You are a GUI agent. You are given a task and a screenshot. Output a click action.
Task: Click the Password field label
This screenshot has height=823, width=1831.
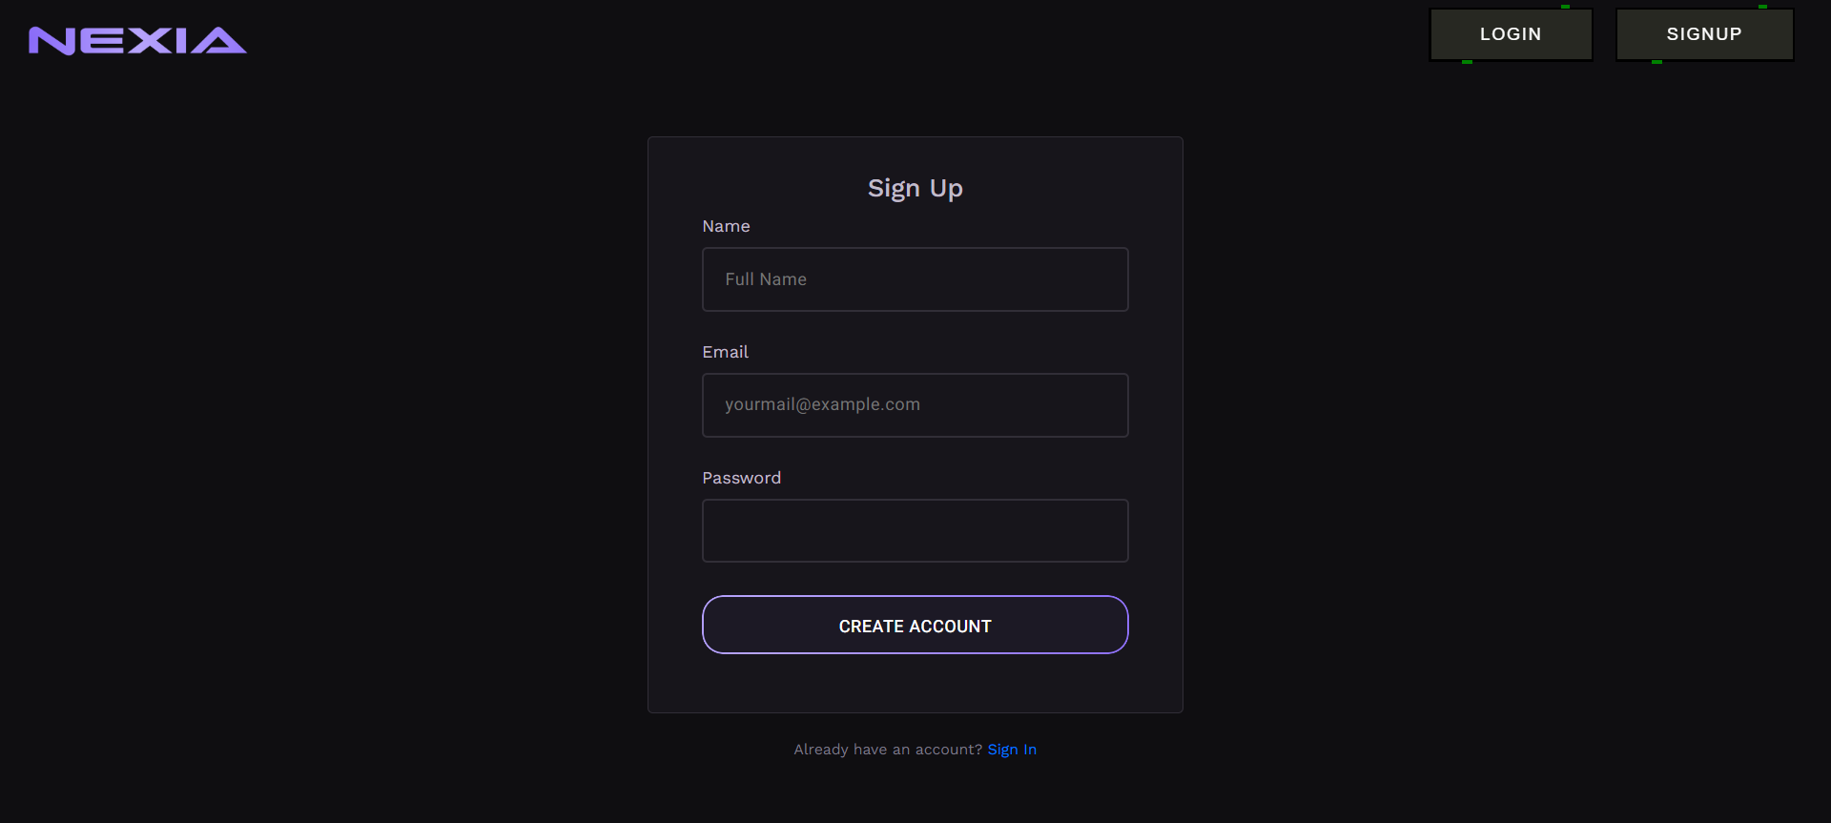pyautogui.click(x=741, y=478)
